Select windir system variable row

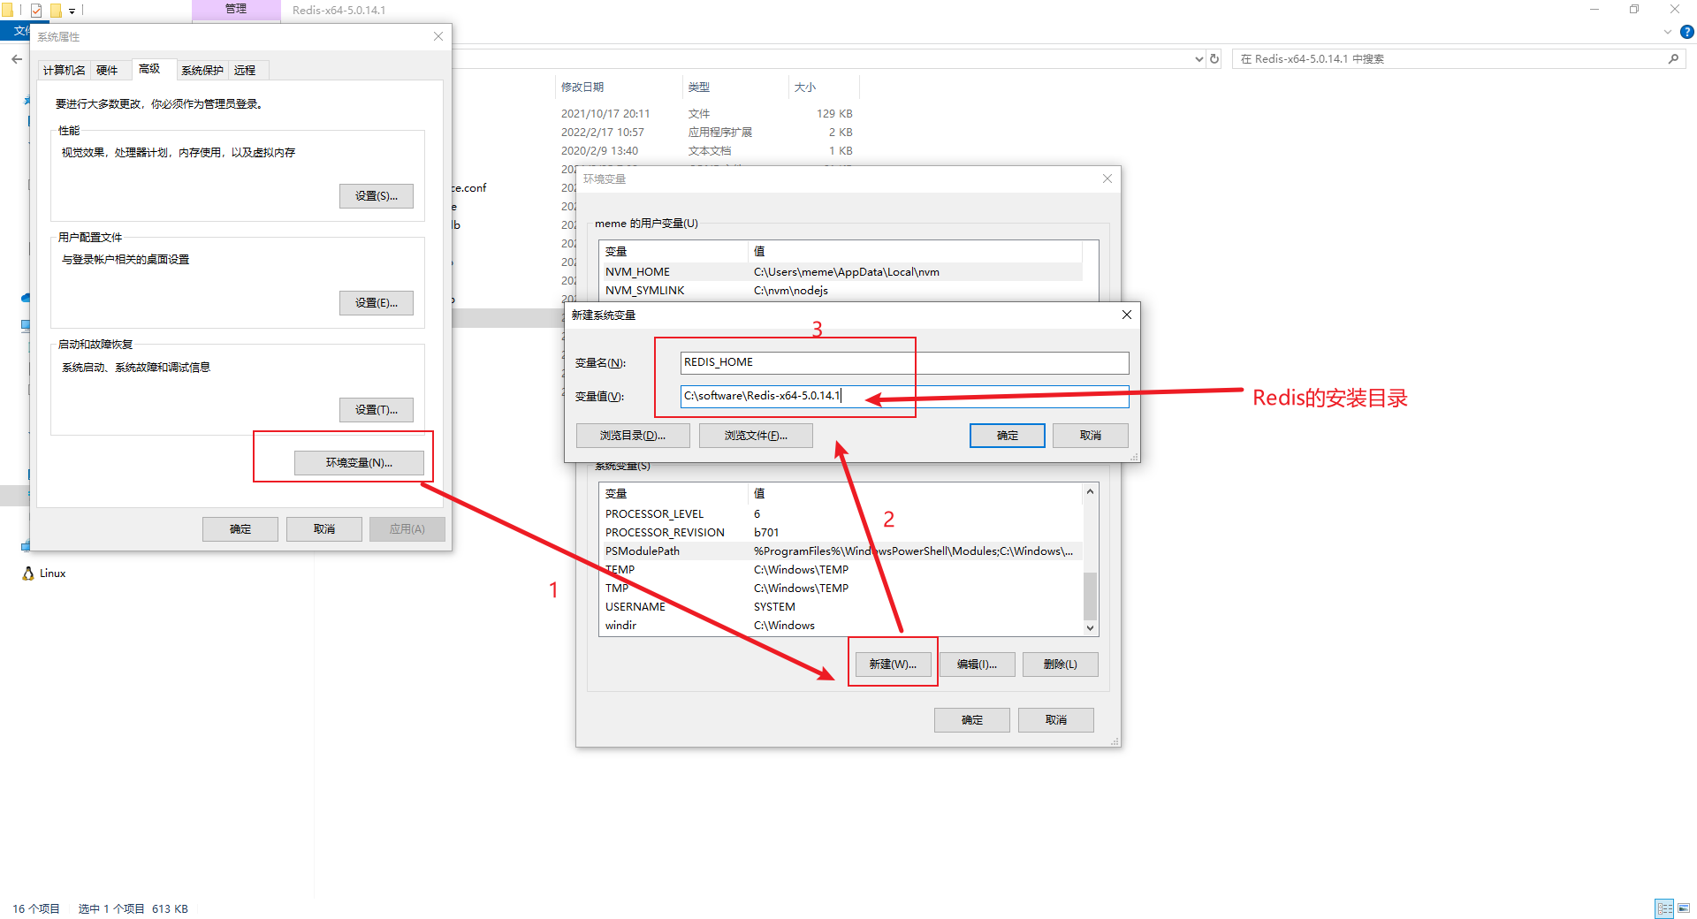841,626
